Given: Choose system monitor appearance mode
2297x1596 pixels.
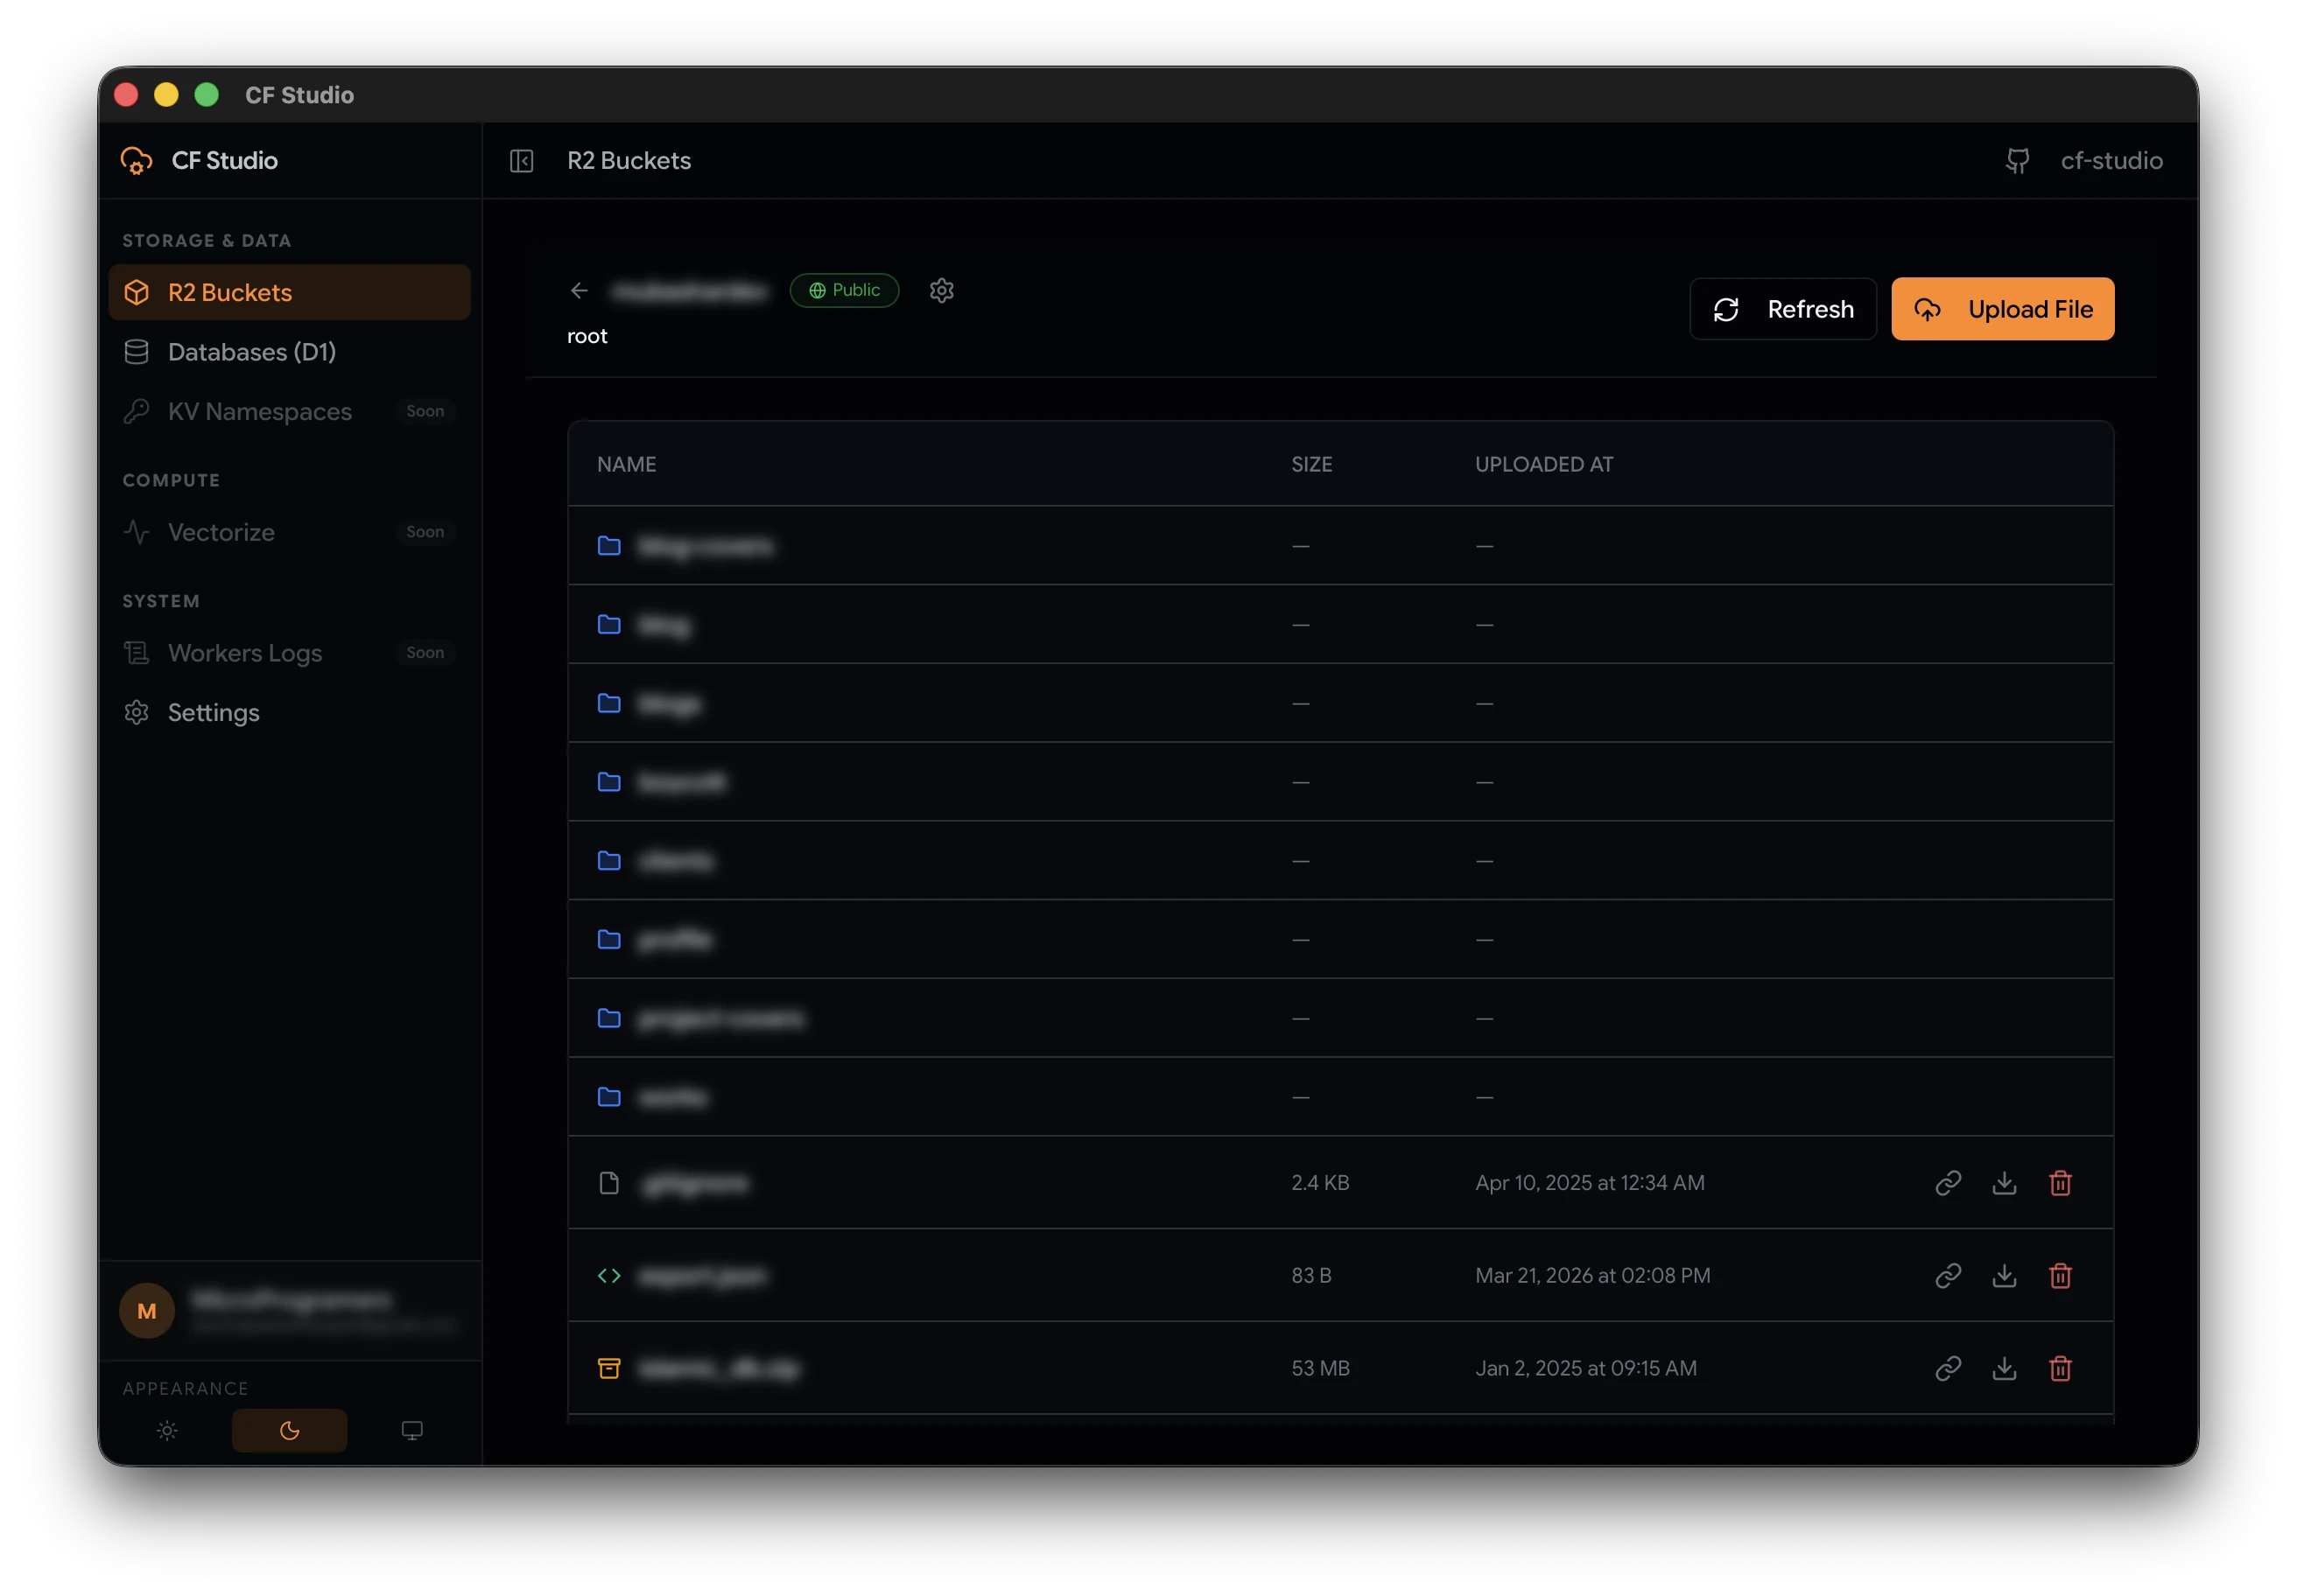Looking at the screenshot, I should click(412, 1431).
